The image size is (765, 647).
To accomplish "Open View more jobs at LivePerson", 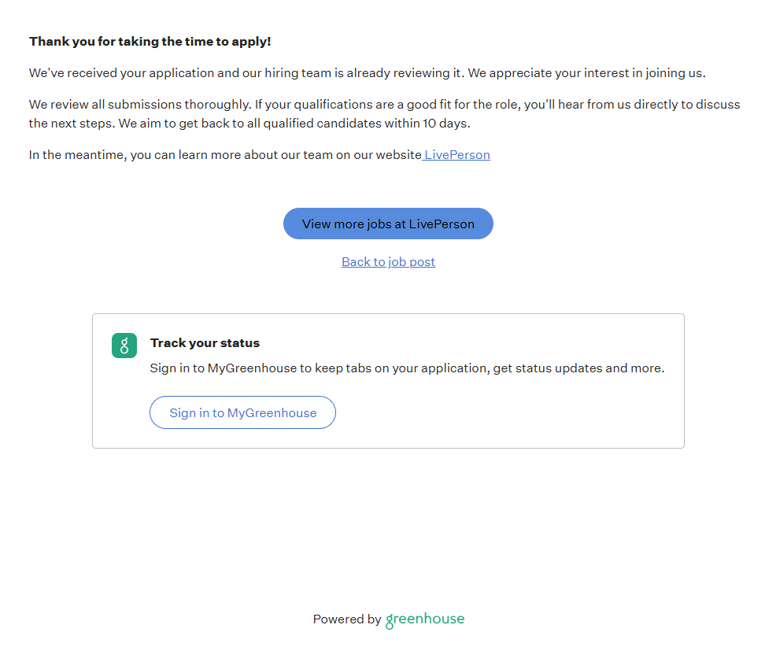I will [x=388, y=224].
